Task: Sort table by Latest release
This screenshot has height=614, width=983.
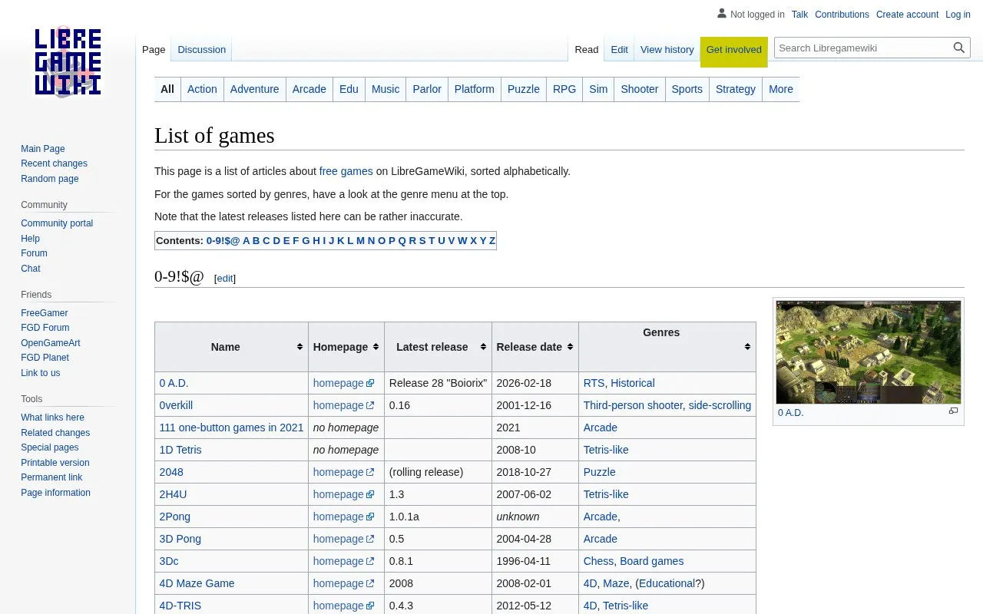Action: point(438,347)
